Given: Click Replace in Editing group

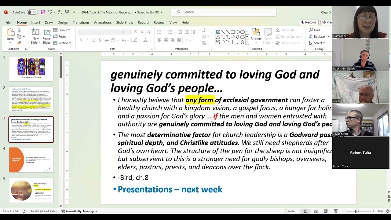Looking at the screenshot, I should pyautogui.click(x=317, y=37).
